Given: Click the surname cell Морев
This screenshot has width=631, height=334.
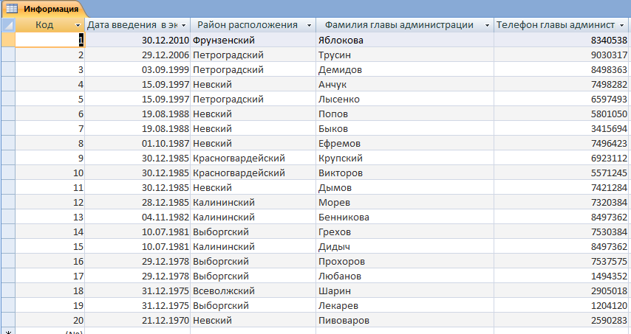Looking at the screenshot, I should point(405,202).
